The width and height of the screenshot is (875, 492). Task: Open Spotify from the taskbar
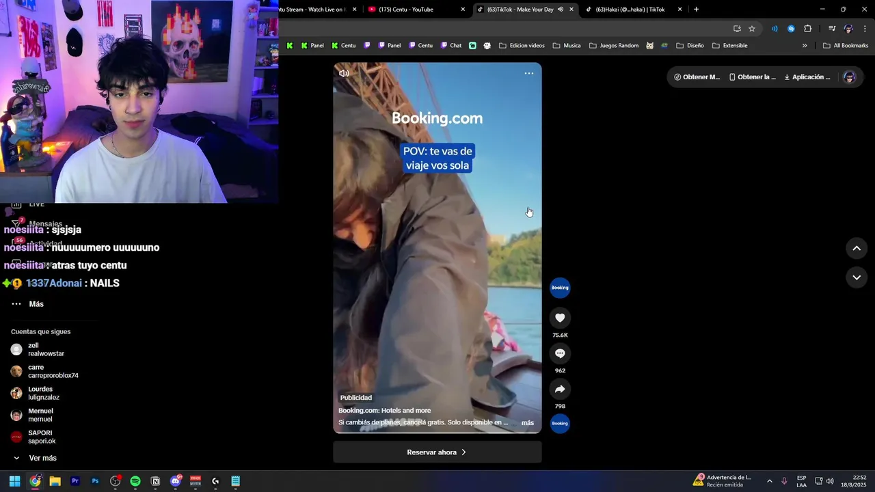tap(135, 481)
